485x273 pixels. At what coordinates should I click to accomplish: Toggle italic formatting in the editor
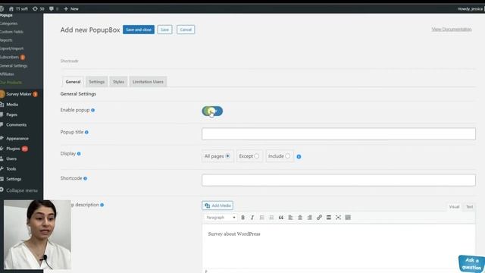[x=252, y=218]
